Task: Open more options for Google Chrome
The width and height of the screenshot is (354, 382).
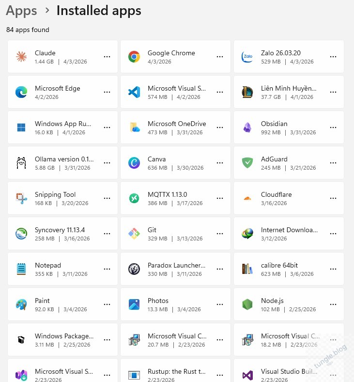Action: [x=220, y=57]
